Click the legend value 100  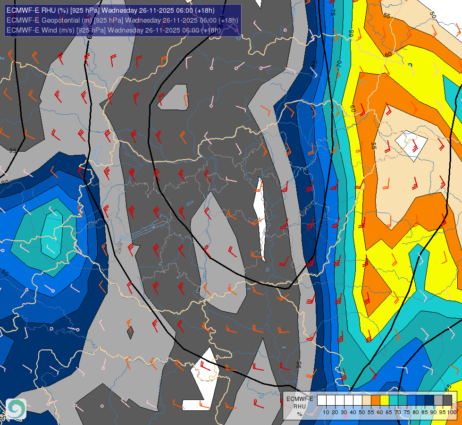[452, 412]
